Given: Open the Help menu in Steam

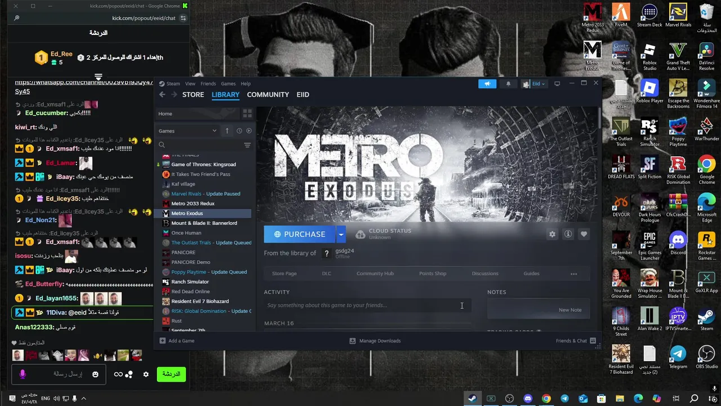Looking at the screenshot, I should tap(246, 83).
